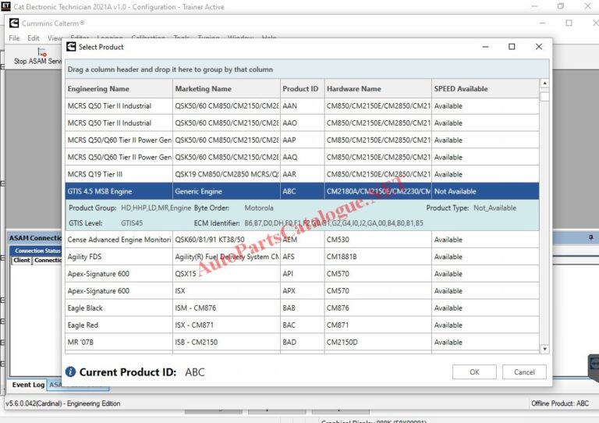This screenshot has height=423, width=599.
Task: Click the CM871 hardware name cell
Action: click(x=377, y=325)
